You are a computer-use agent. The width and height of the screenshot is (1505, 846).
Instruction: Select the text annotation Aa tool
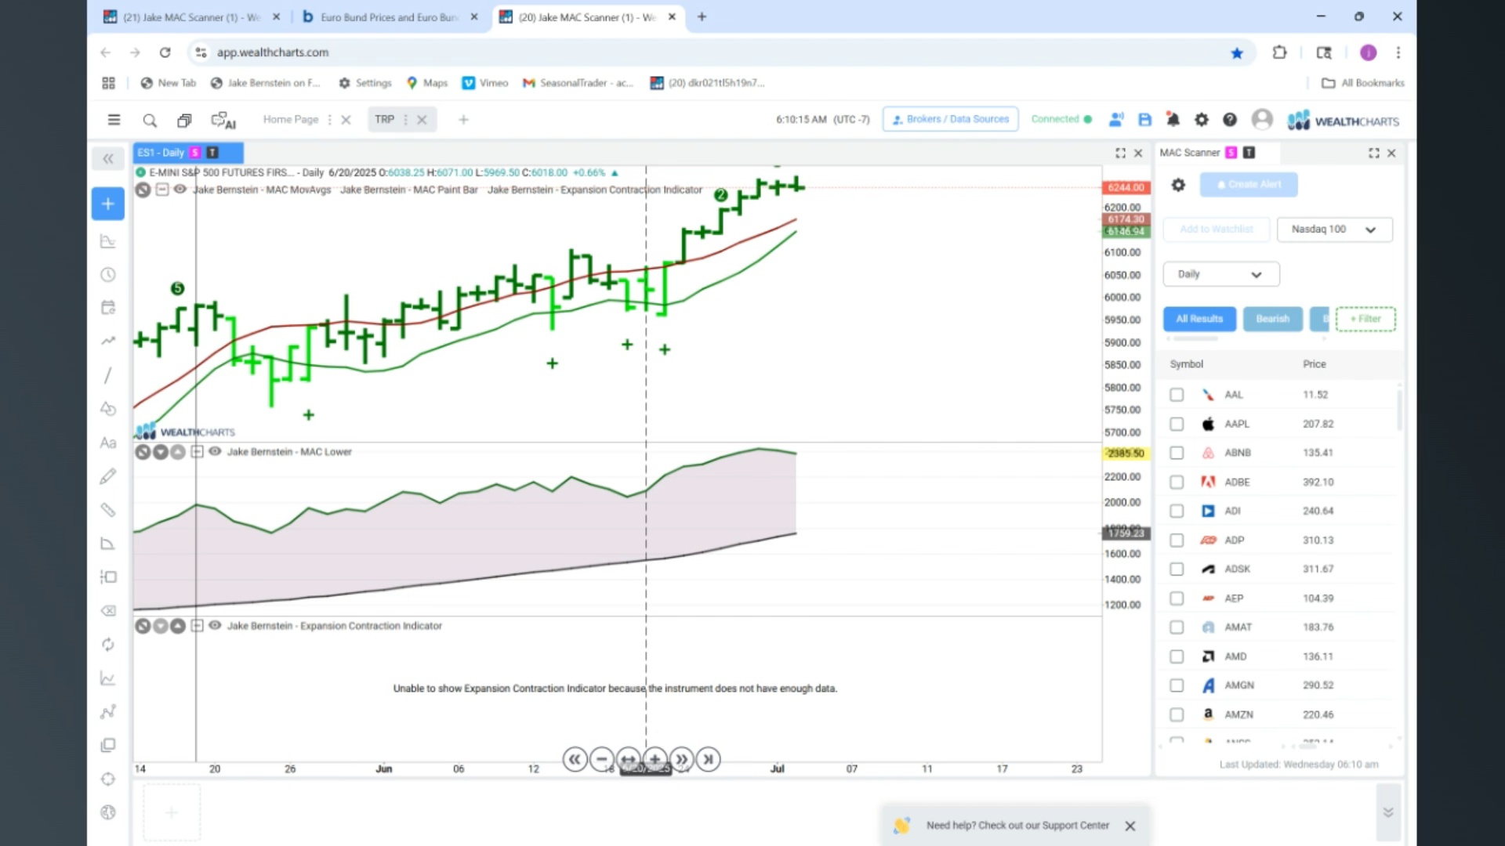[x=108, y=443]
